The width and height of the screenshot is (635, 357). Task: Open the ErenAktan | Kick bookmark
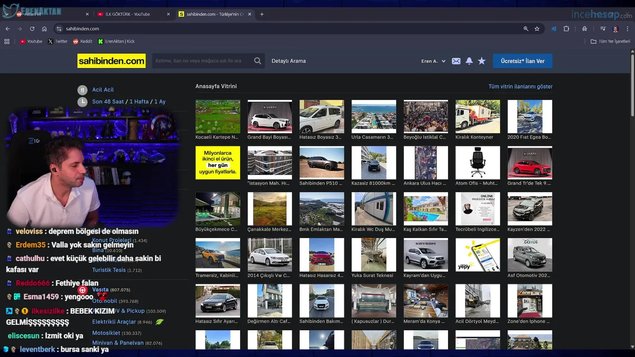116,41
